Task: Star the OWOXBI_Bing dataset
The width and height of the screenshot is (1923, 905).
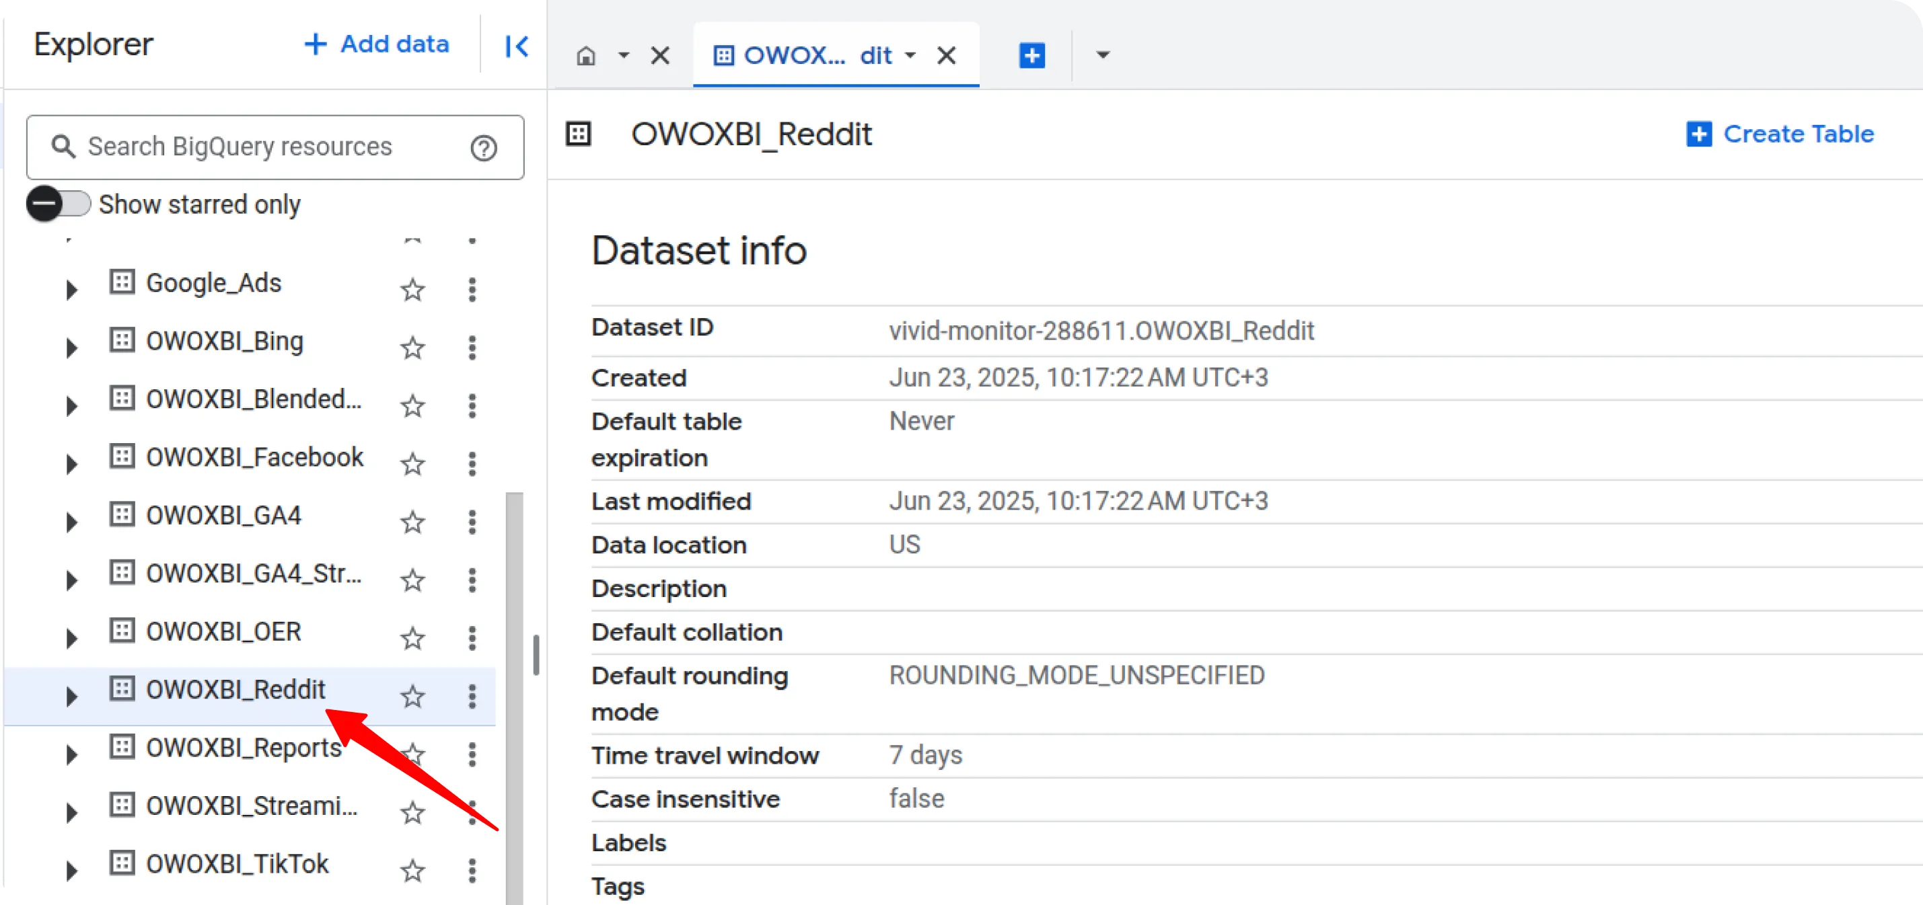Action: (x=412, y=348)
